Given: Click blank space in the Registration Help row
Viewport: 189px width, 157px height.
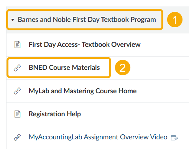Looking at the screenshot, I should coord(134,114).
